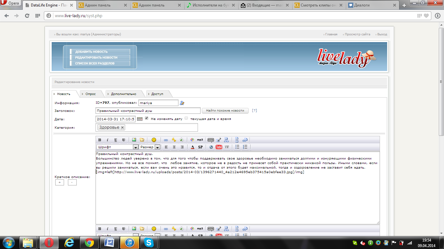Switch to the Диалоги browser tab

[372, 5]
